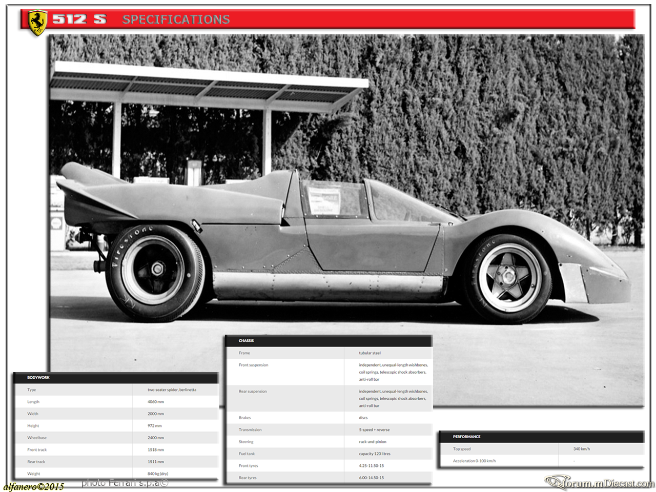Select the "Steering" row label

(246, 442)
